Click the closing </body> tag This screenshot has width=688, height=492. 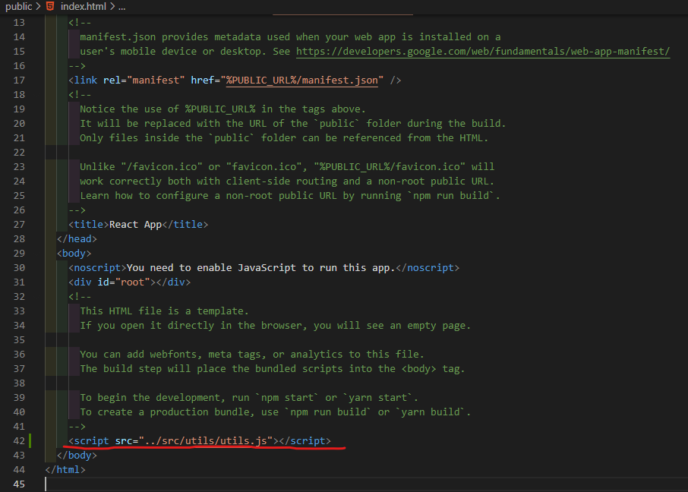pyautogui.click(x=77, y=455)
